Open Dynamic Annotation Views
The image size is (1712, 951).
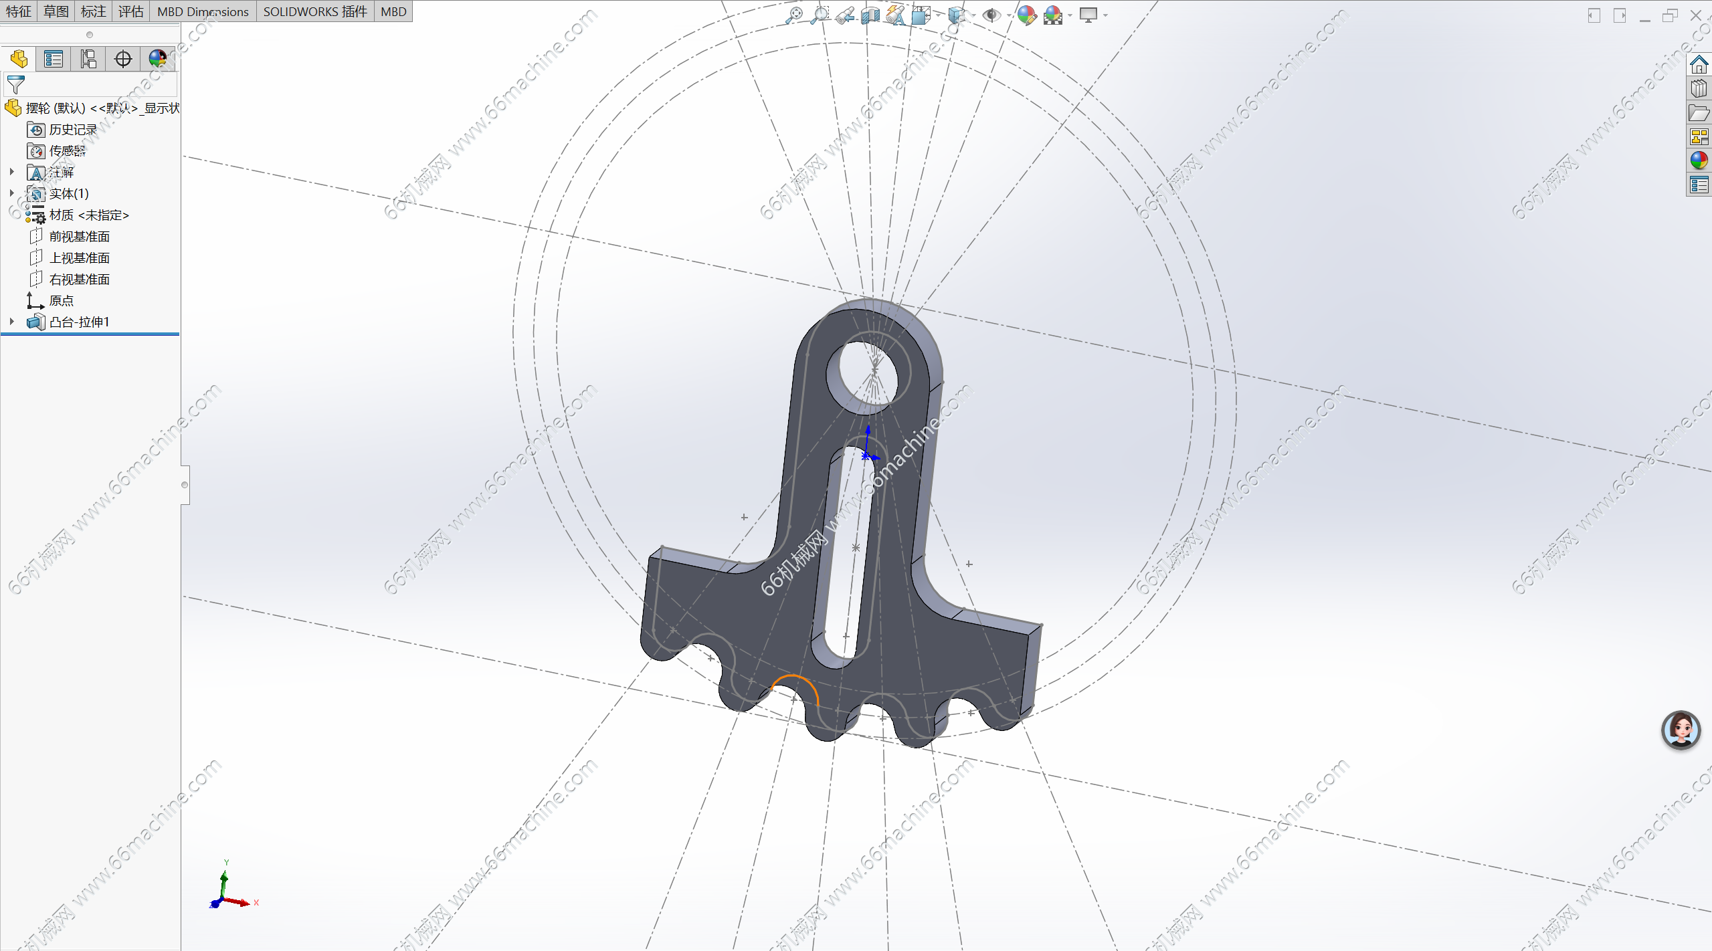pos(895,15)
